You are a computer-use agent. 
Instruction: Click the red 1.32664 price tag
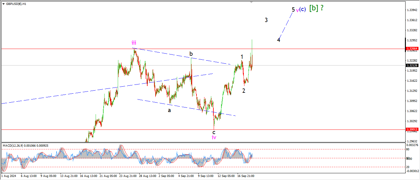[x=412, y=49]
